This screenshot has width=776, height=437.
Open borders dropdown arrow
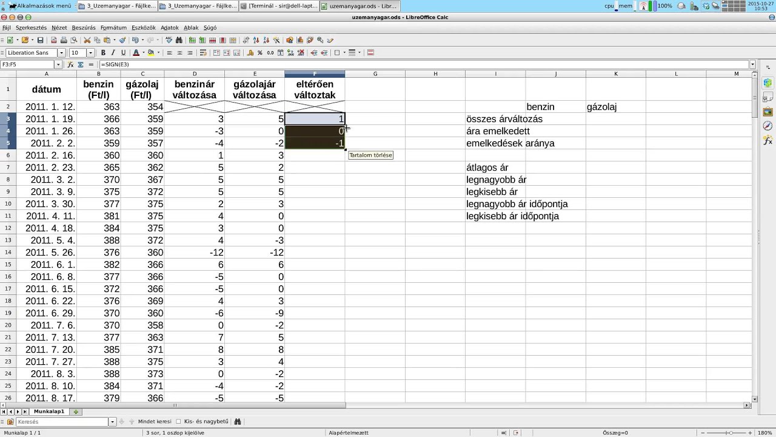pos(344,53)
